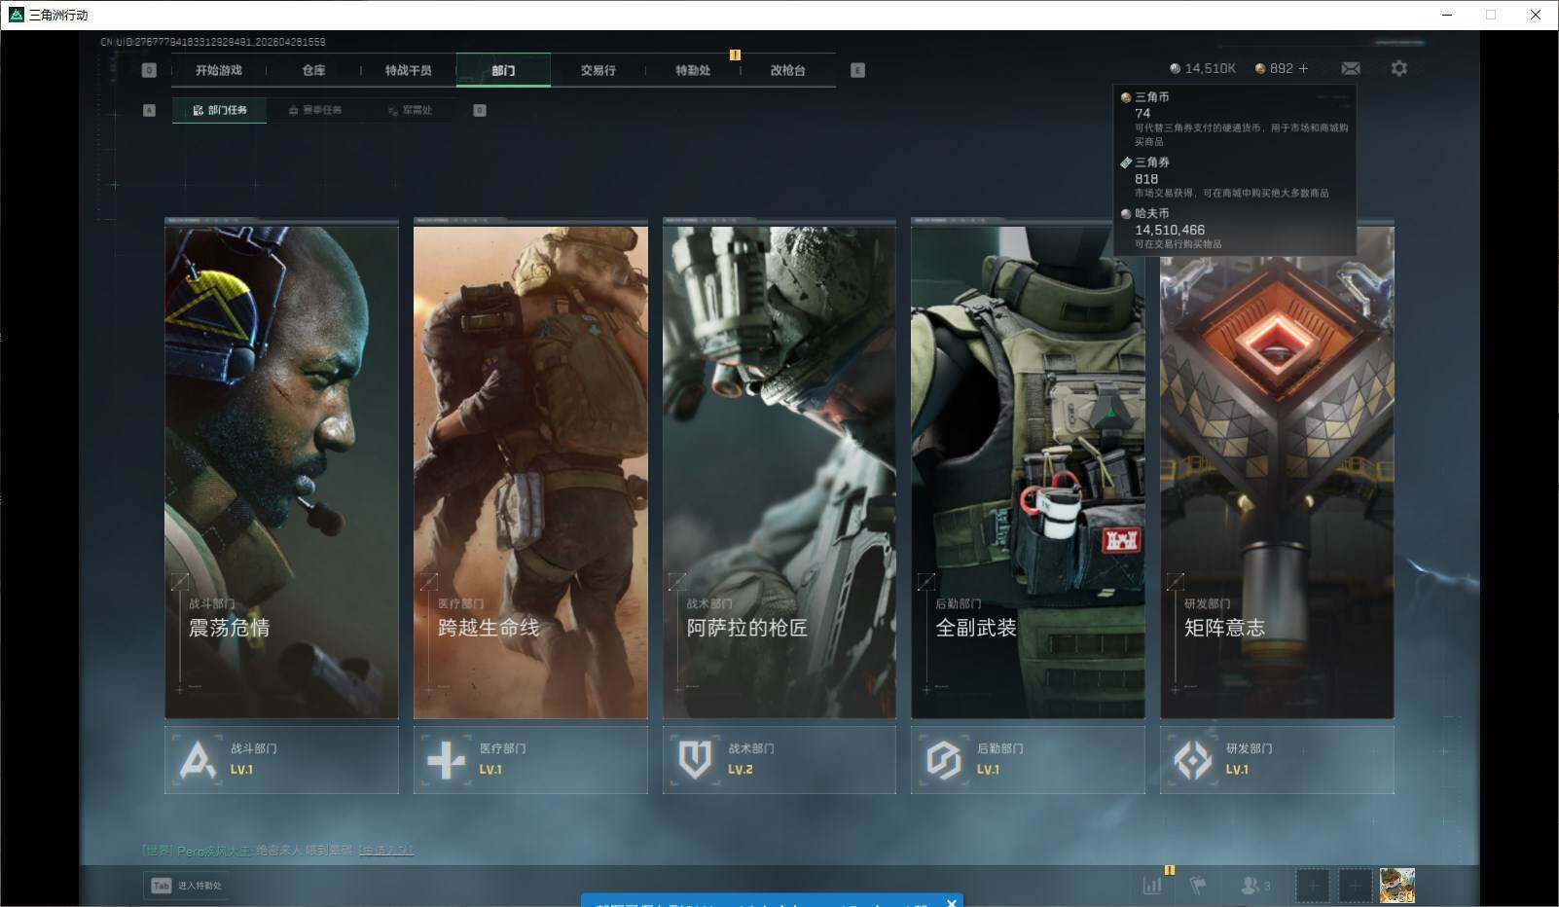Open the friends icon showing 3

1255,886
